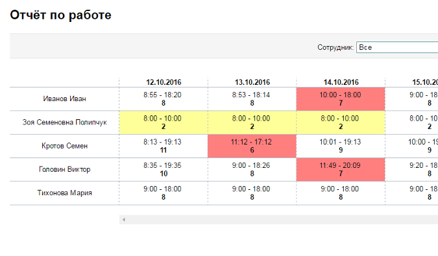
Task: Click employee name Зоя Семеновна Полипчук
Action: tap(64, 122)
